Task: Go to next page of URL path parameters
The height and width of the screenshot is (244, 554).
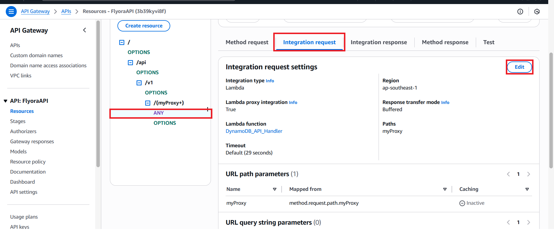Action: (x=528, y=174)
